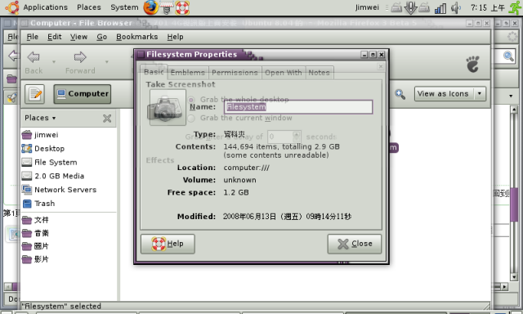Screen dimensions: 523x314
Task: Open the View menu
Action: (78, 37)
